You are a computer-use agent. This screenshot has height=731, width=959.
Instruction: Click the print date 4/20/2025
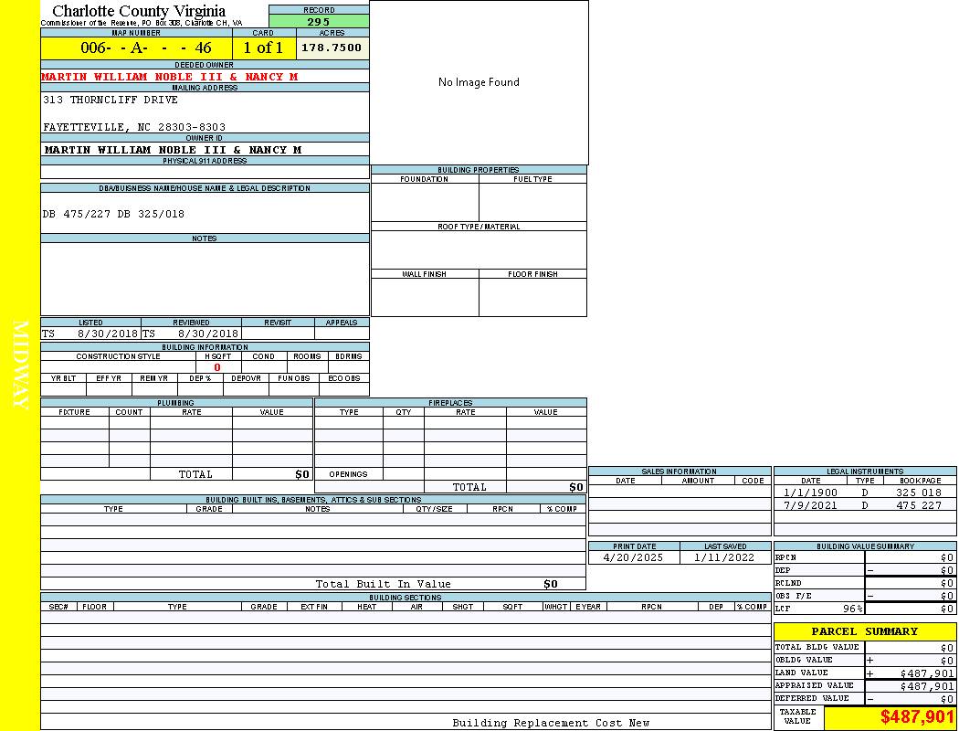click(633, 557)
